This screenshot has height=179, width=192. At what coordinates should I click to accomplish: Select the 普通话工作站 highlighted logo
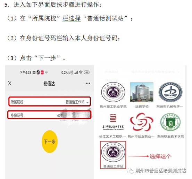[x=113, y=155]
